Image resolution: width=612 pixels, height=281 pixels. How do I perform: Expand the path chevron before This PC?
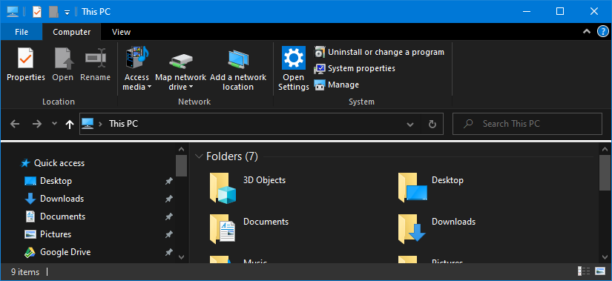pyautogui.click(x=101, y=124)
